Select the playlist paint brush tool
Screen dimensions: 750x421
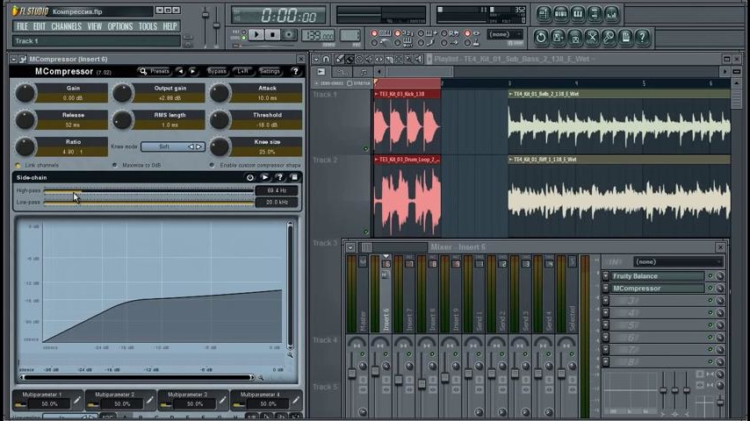click(350, 60)
